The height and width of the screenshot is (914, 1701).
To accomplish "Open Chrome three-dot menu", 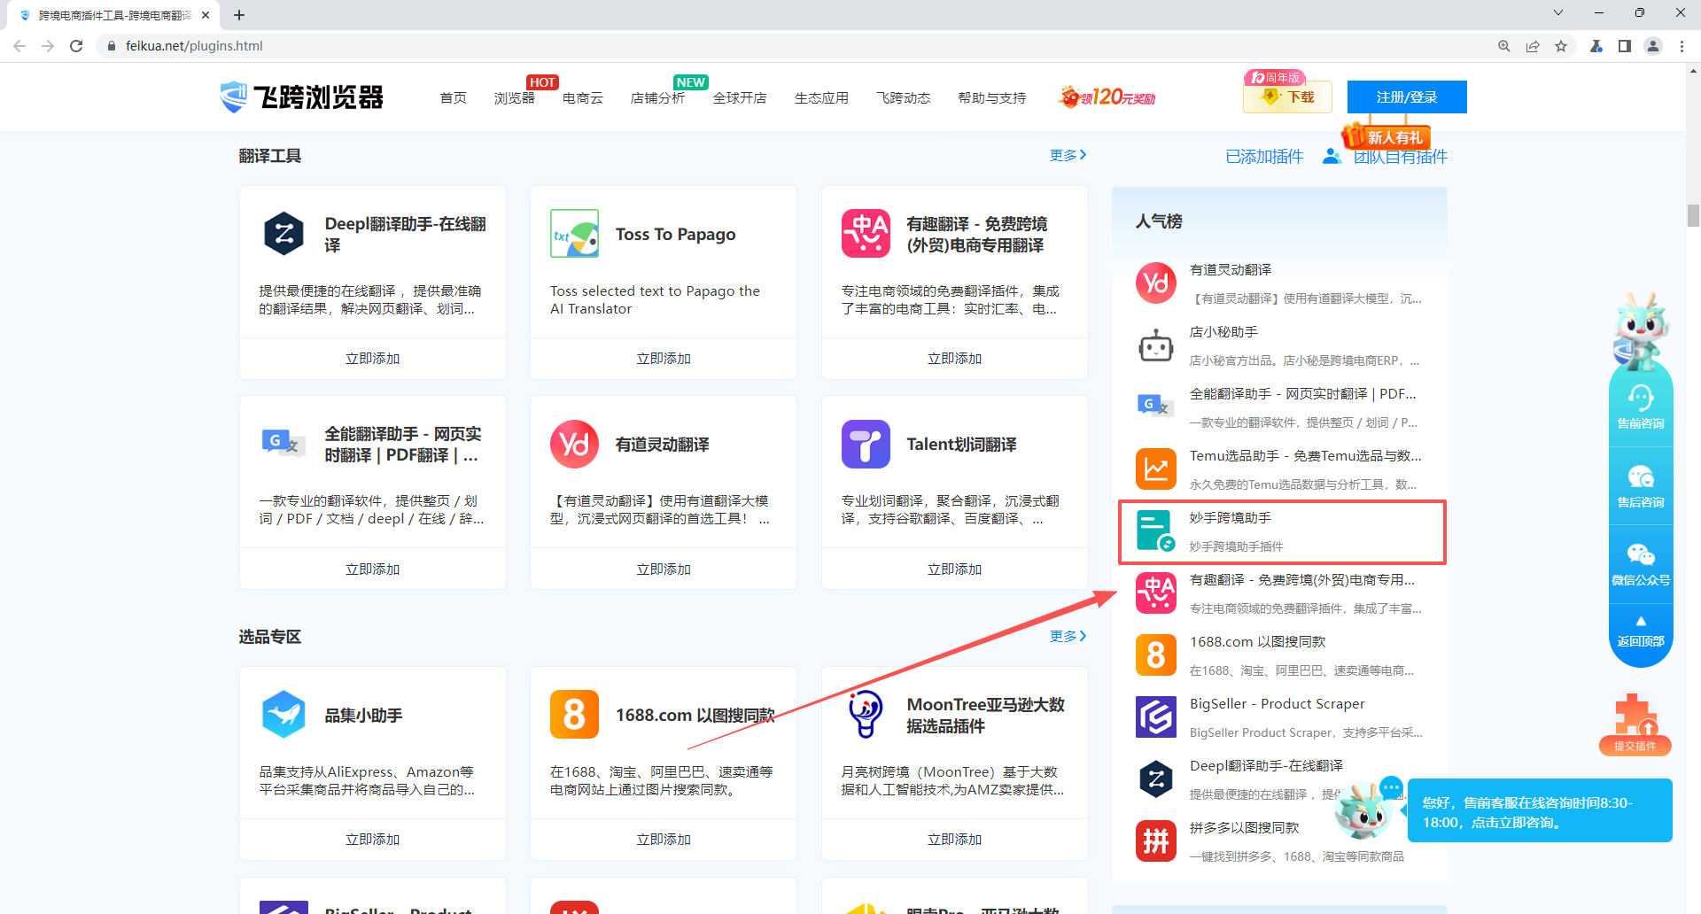I will [1682, 46].
